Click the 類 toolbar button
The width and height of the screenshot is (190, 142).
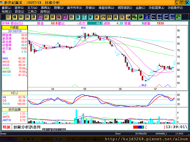point(52,17)
